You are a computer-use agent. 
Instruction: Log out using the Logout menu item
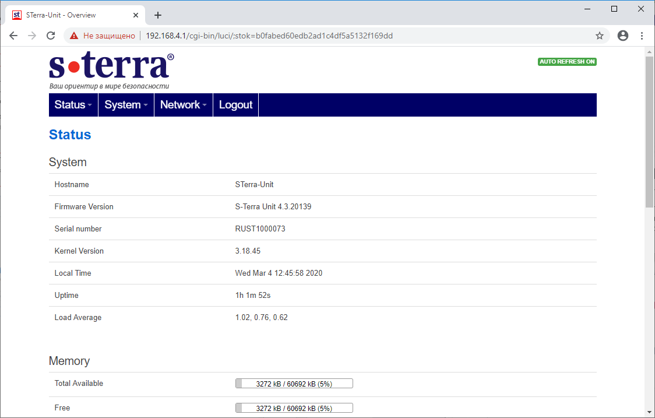235,104
